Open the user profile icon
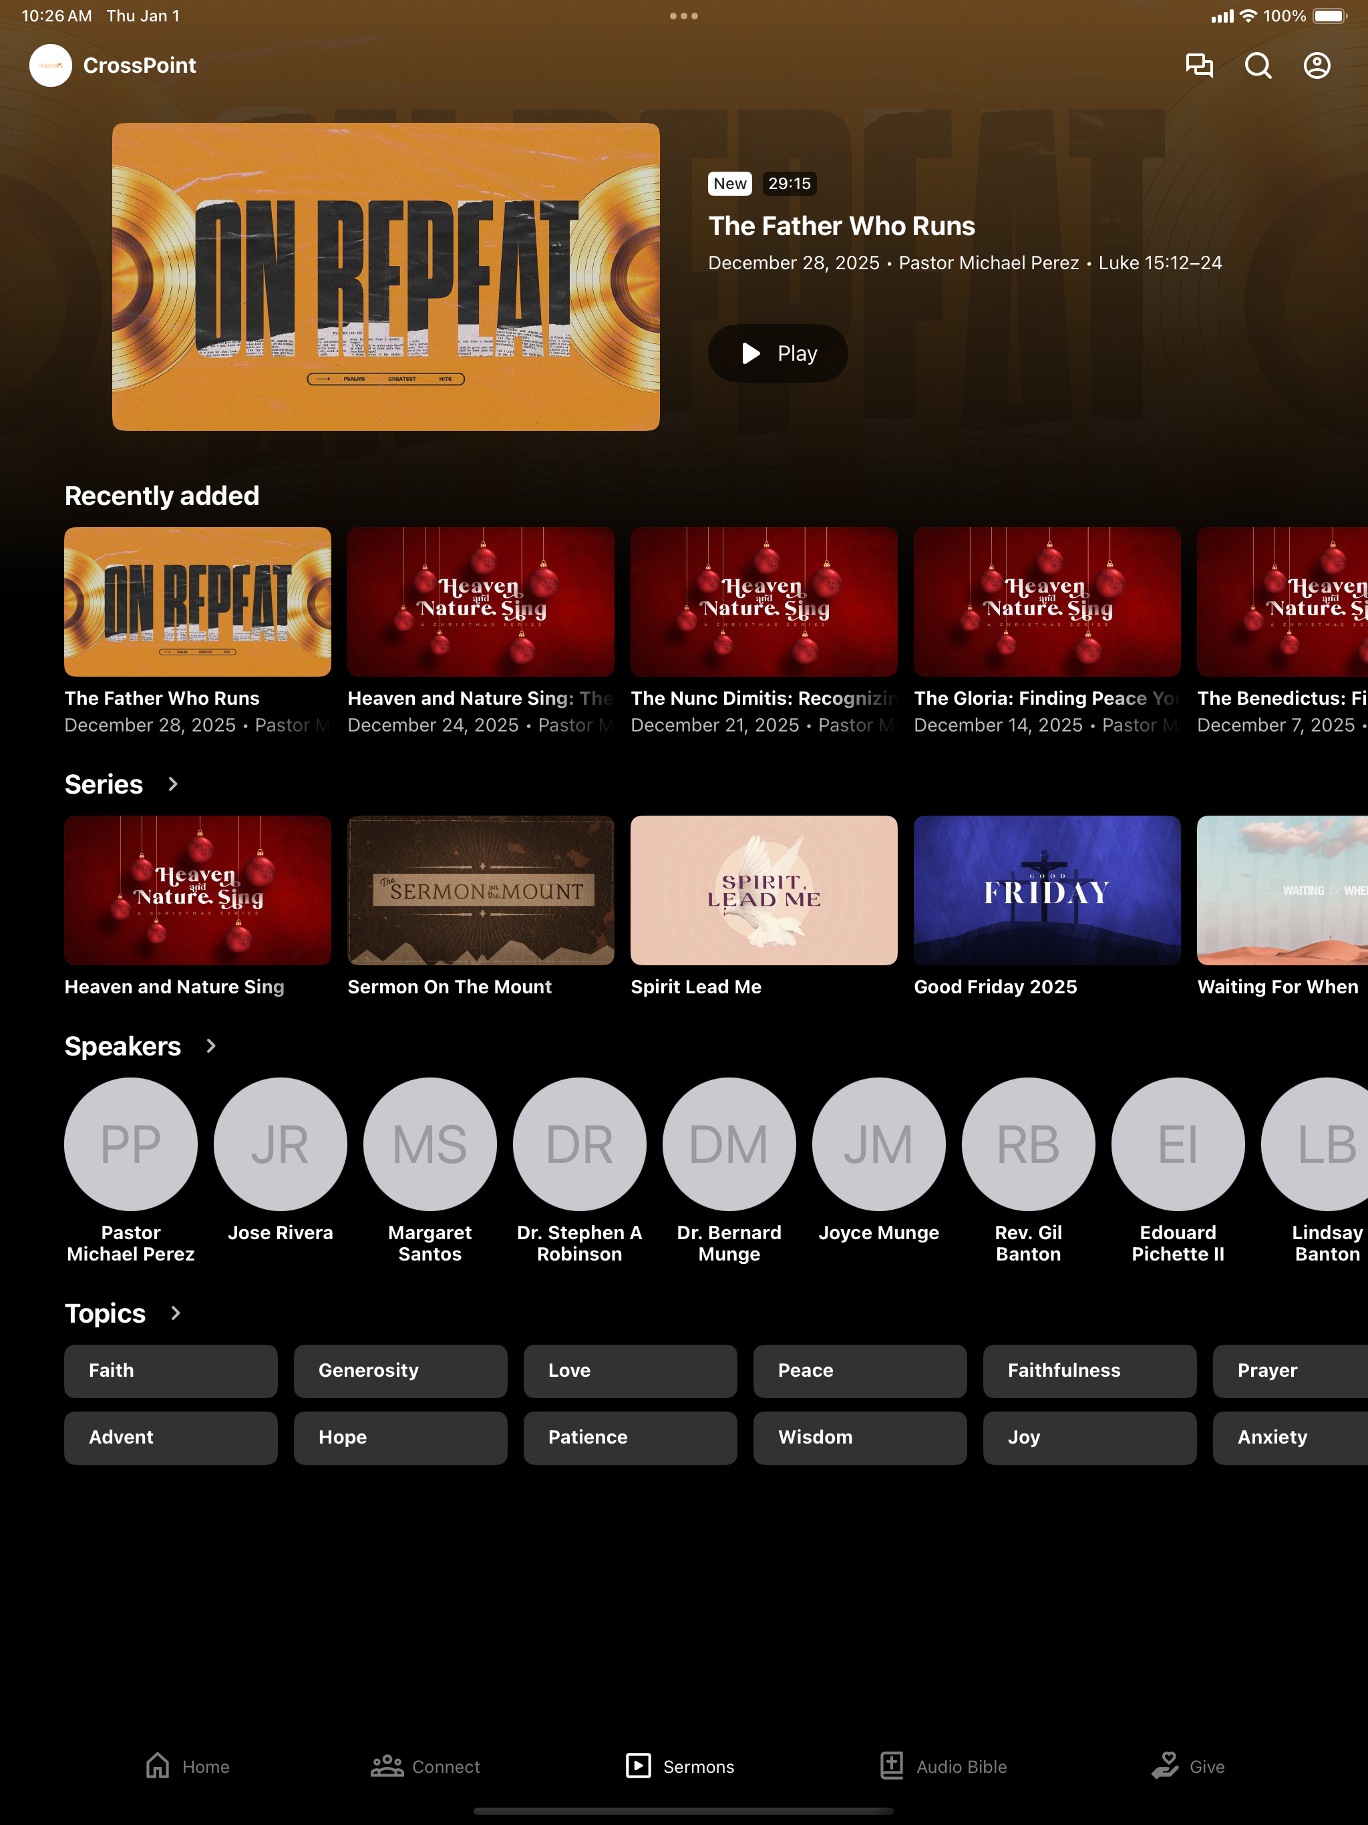 pos(1316,65)
